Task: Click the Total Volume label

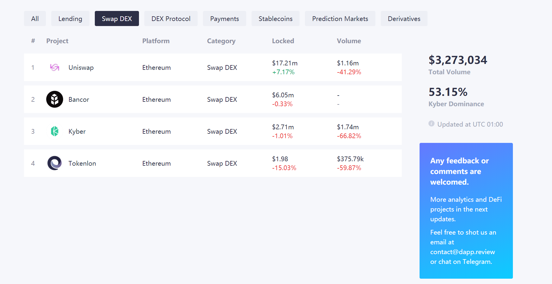Action: click(449, 72)
